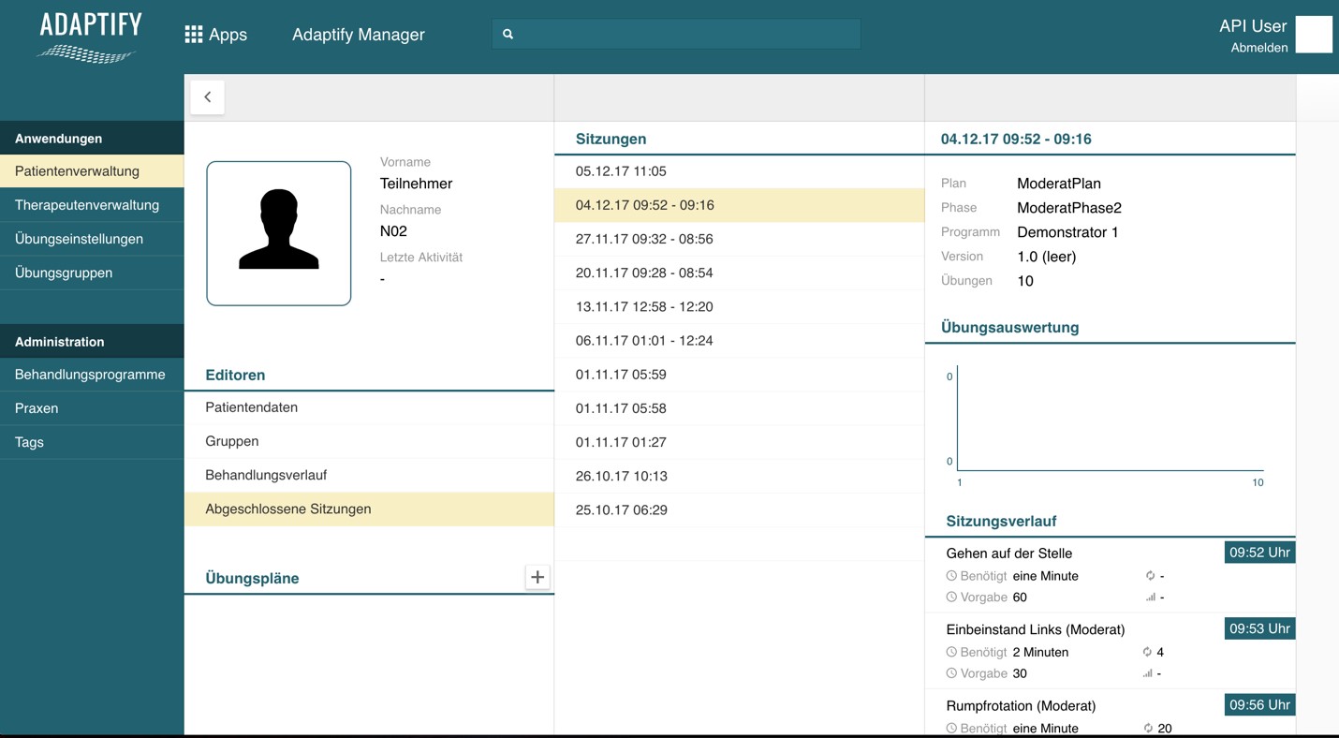Image resolution: width=1339 pixels, height=738 pixels.
Task: Open the API User profile picture
Action: [x=1314, y=35]
